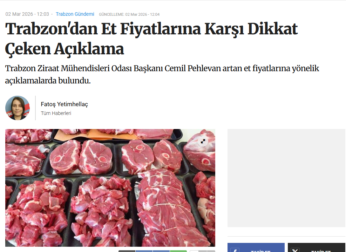
Task: Click the dark gray share button below the photo
Action: pyautogui.click(x=127, y=251)
